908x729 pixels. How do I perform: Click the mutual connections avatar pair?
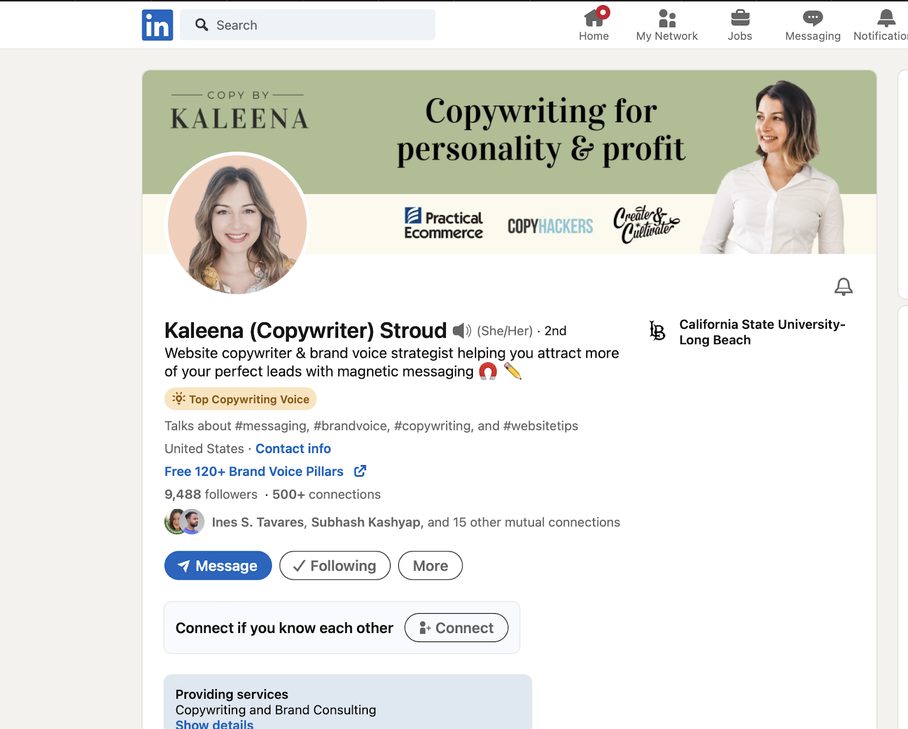point(184,522)
